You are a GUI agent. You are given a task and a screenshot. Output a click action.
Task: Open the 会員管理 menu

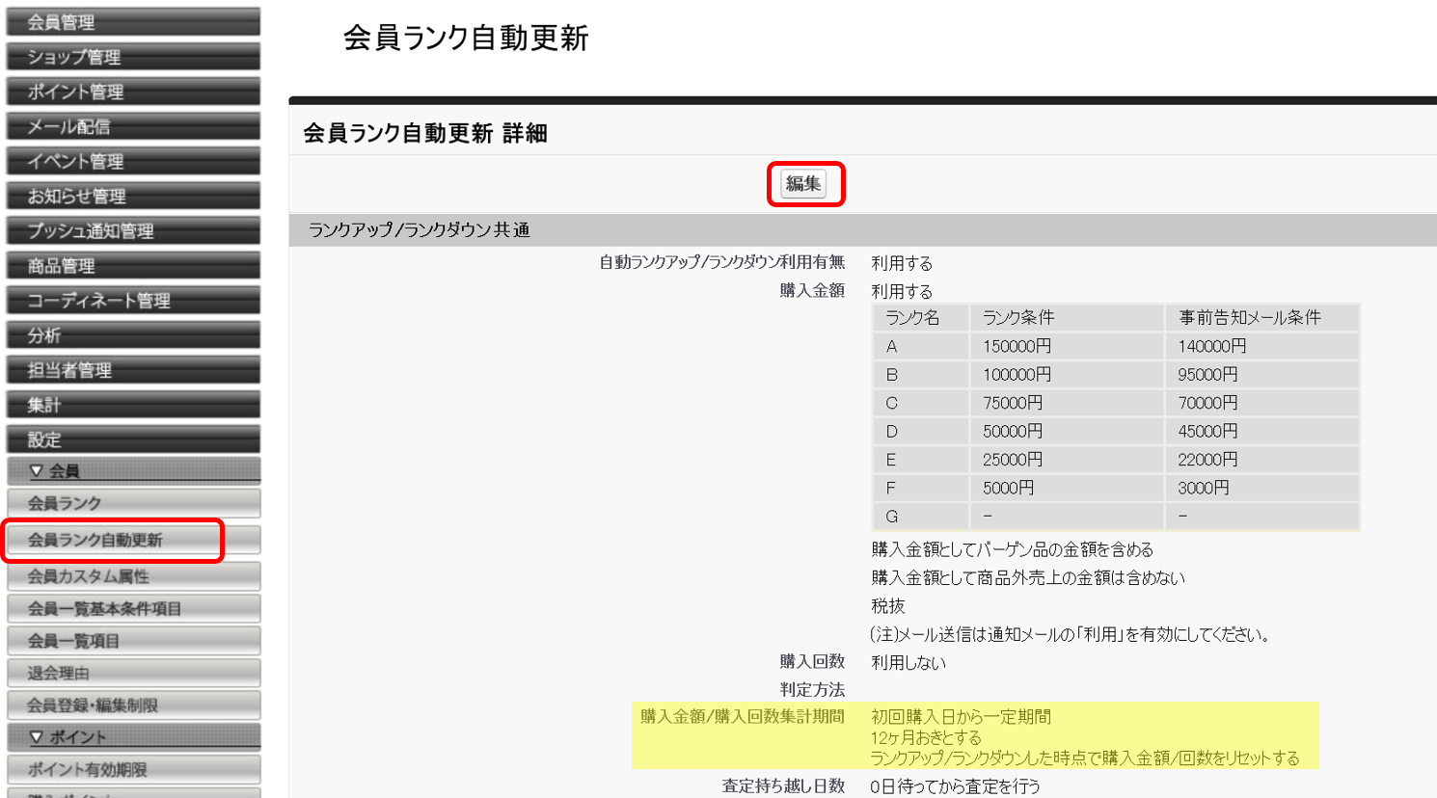point(133,21)
